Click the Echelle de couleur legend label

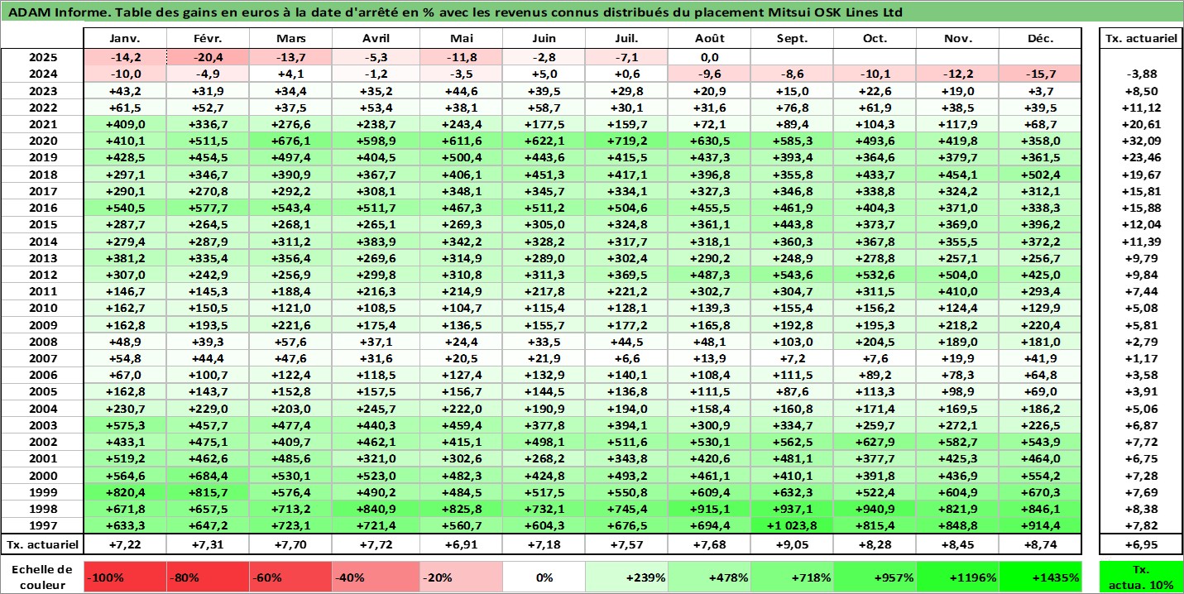click(x=42, y=577)
